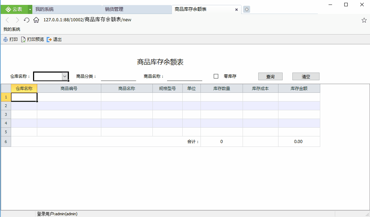The image size is (370, 217).
Task: Open the 仓库名称 dropdown list
Action: (x=65, y=76)
